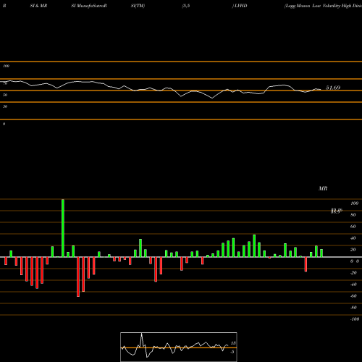This screenshot has width=362, height=362.
Task: Select the '(5,5' parameter text
Action: [x=186, y=6]
